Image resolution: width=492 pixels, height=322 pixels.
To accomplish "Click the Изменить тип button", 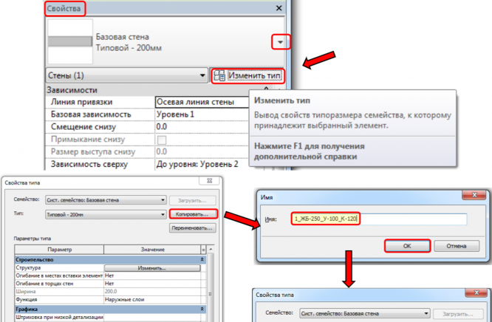I will (x=248, y=76).
